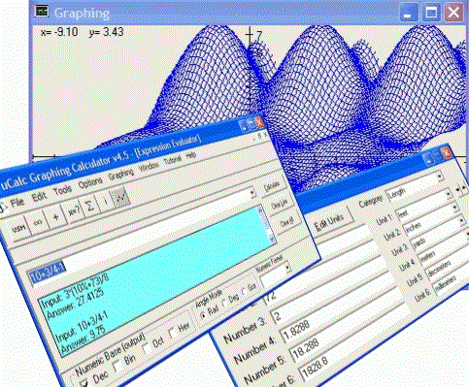The width and height of the screenshot is (469, 387).
Task: Select the Deg angle mode
Action: tap(224, 304)
